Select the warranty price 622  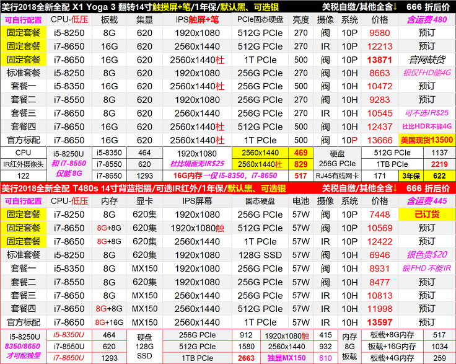[439, 175]
